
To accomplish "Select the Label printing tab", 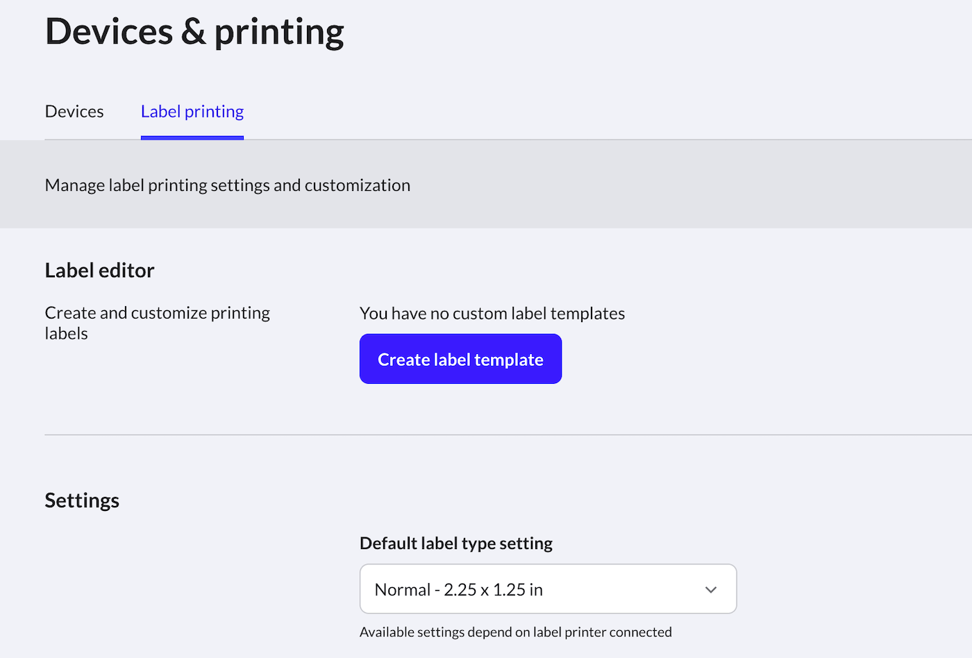I will 192,112.
